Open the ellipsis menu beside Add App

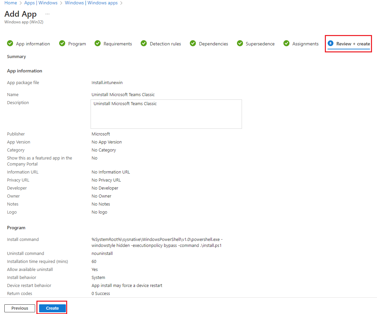(47, 14)
